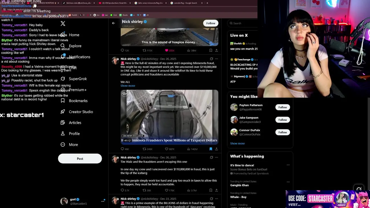Follow Nick Shirley from header
The width and height of the screenshot is (370, 208).
211,23
